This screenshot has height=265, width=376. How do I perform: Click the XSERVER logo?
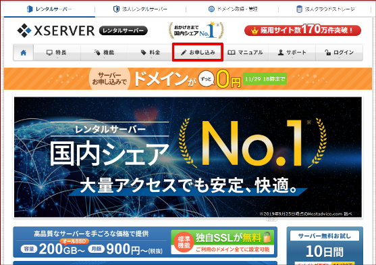coord(56,30)
